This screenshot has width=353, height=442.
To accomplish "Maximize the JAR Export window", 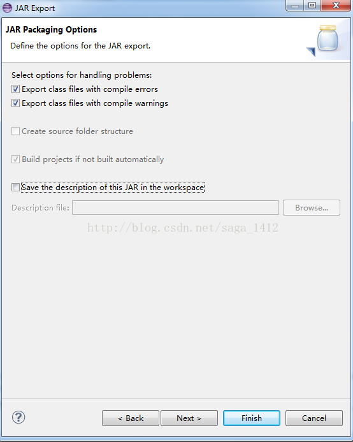I will pyautogui.click(x=312, y=5).
